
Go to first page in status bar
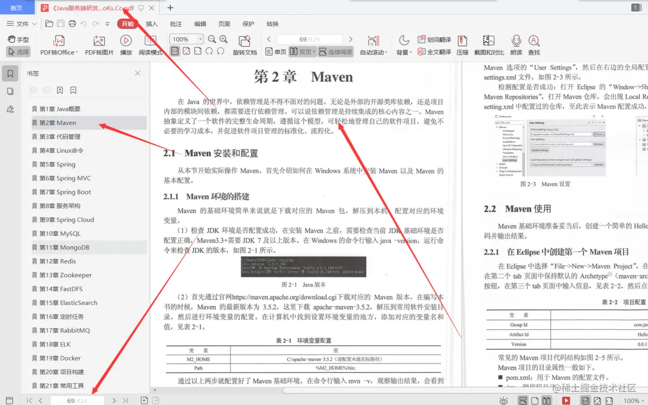[29, 400]
